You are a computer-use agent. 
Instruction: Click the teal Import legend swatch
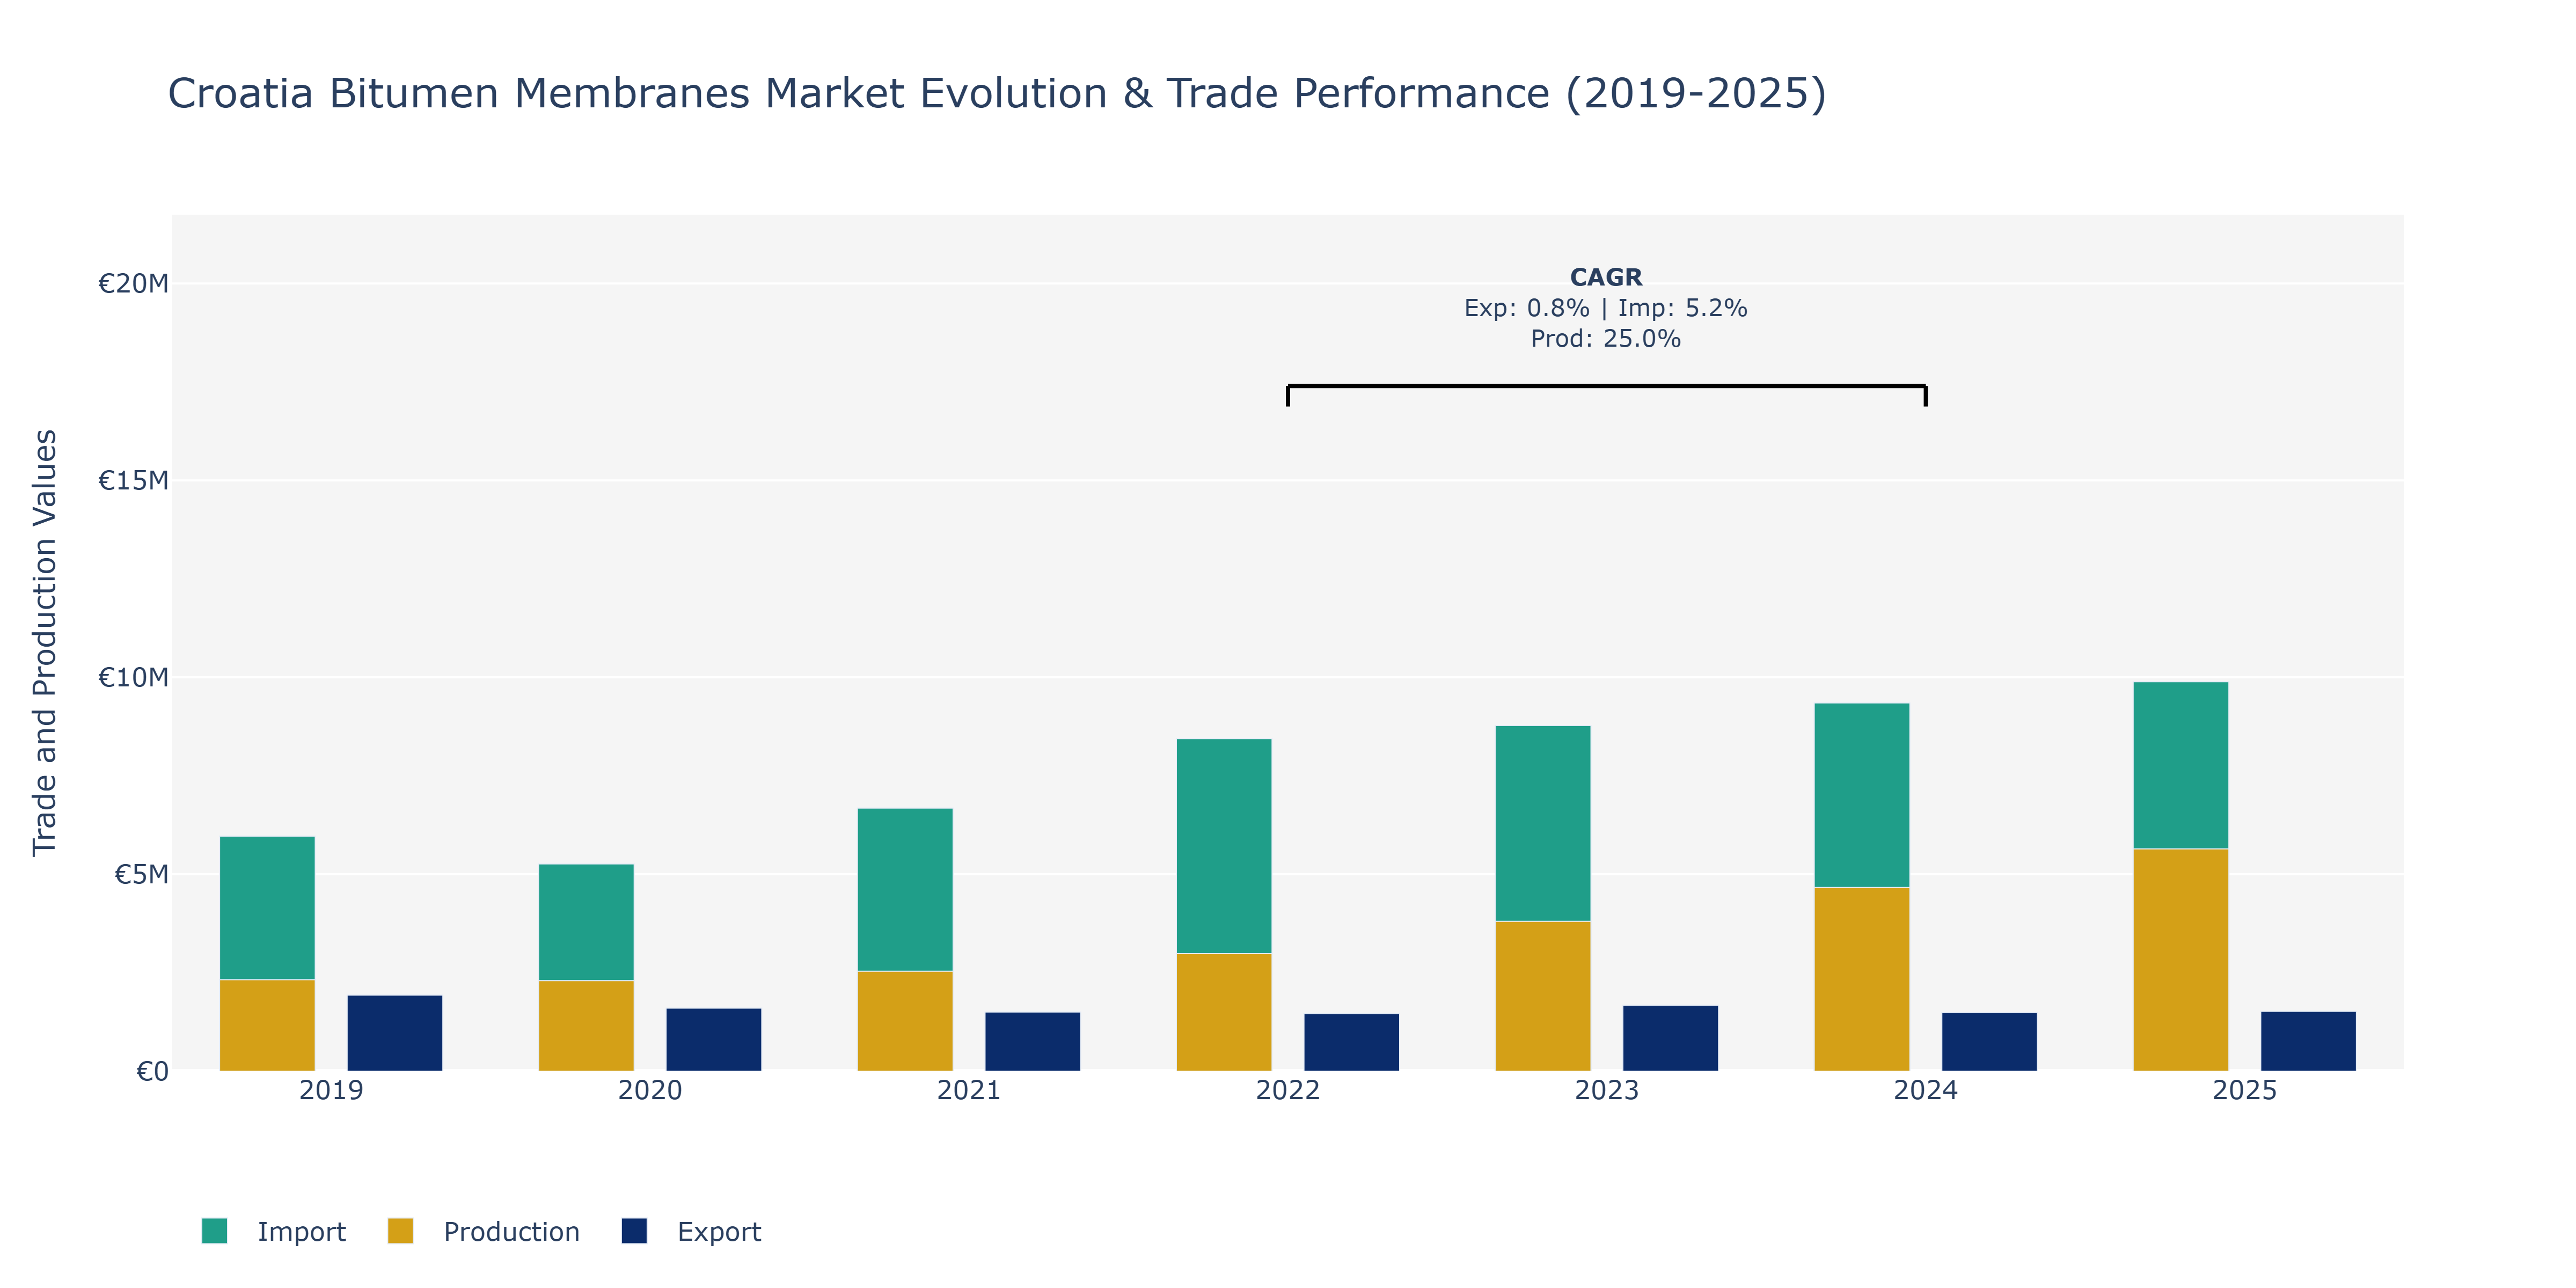(x=214, y=1231)
